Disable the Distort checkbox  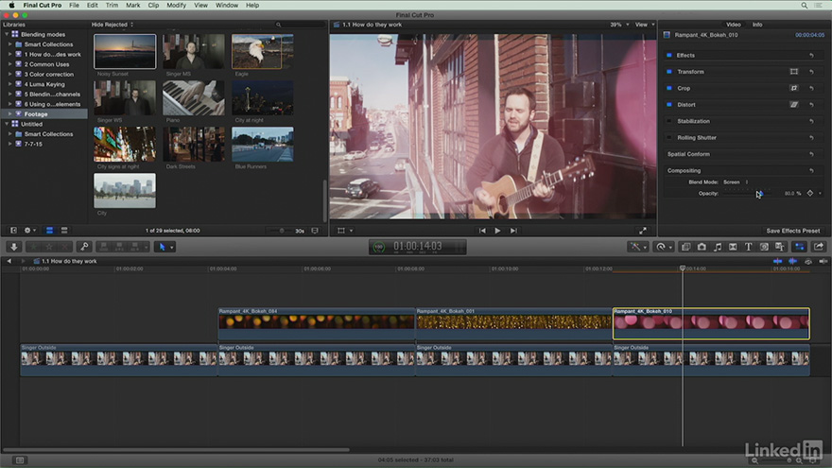(x=669, y=105)
